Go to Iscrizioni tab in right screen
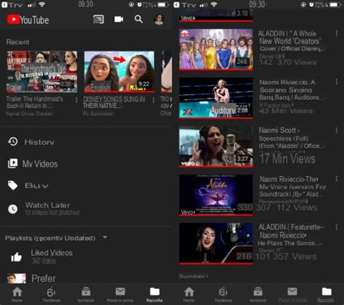 (x=258, y=295)
